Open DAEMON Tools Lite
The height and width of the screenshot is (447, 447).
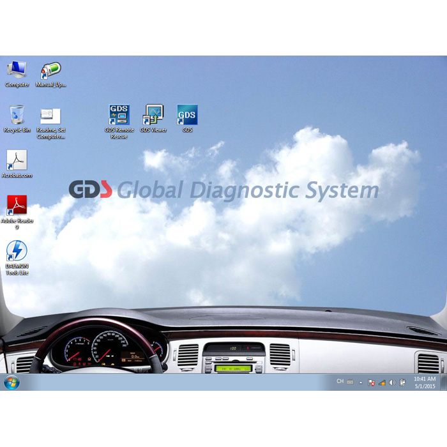click(17, 258)
